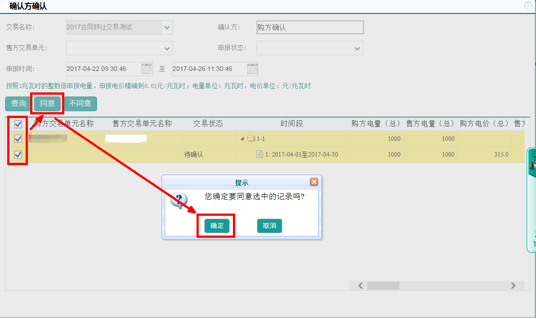Click 确定 to confirm the agreement

(217, 226)
